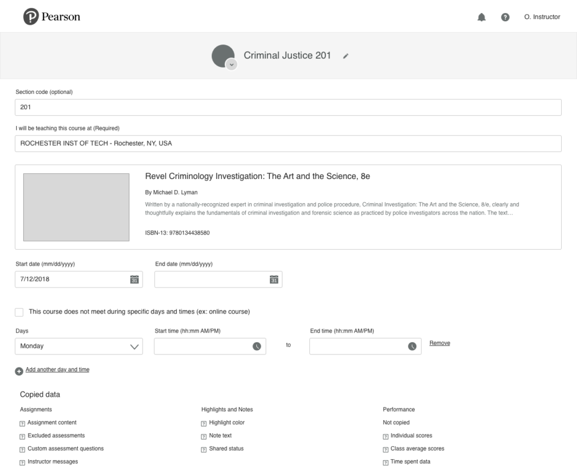This screenshot has width=577, height=476.
Task: Open the End date calendar picker
Action: click(x=274, y=279)
